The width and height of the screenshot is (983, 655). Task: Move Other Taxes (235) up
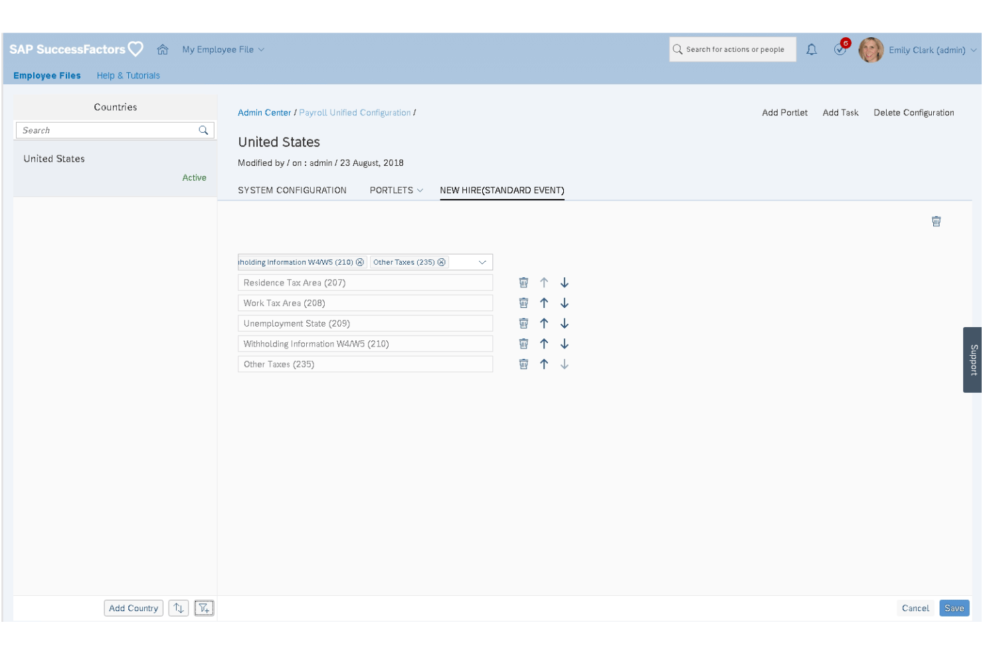point(544,364)
